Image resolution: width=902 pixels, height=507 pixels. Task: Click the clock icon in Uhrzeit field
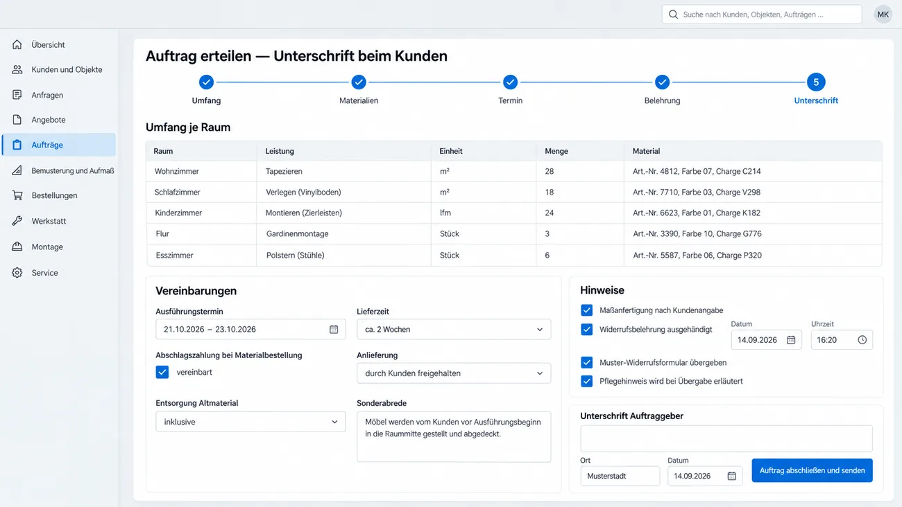coord(862,340)
